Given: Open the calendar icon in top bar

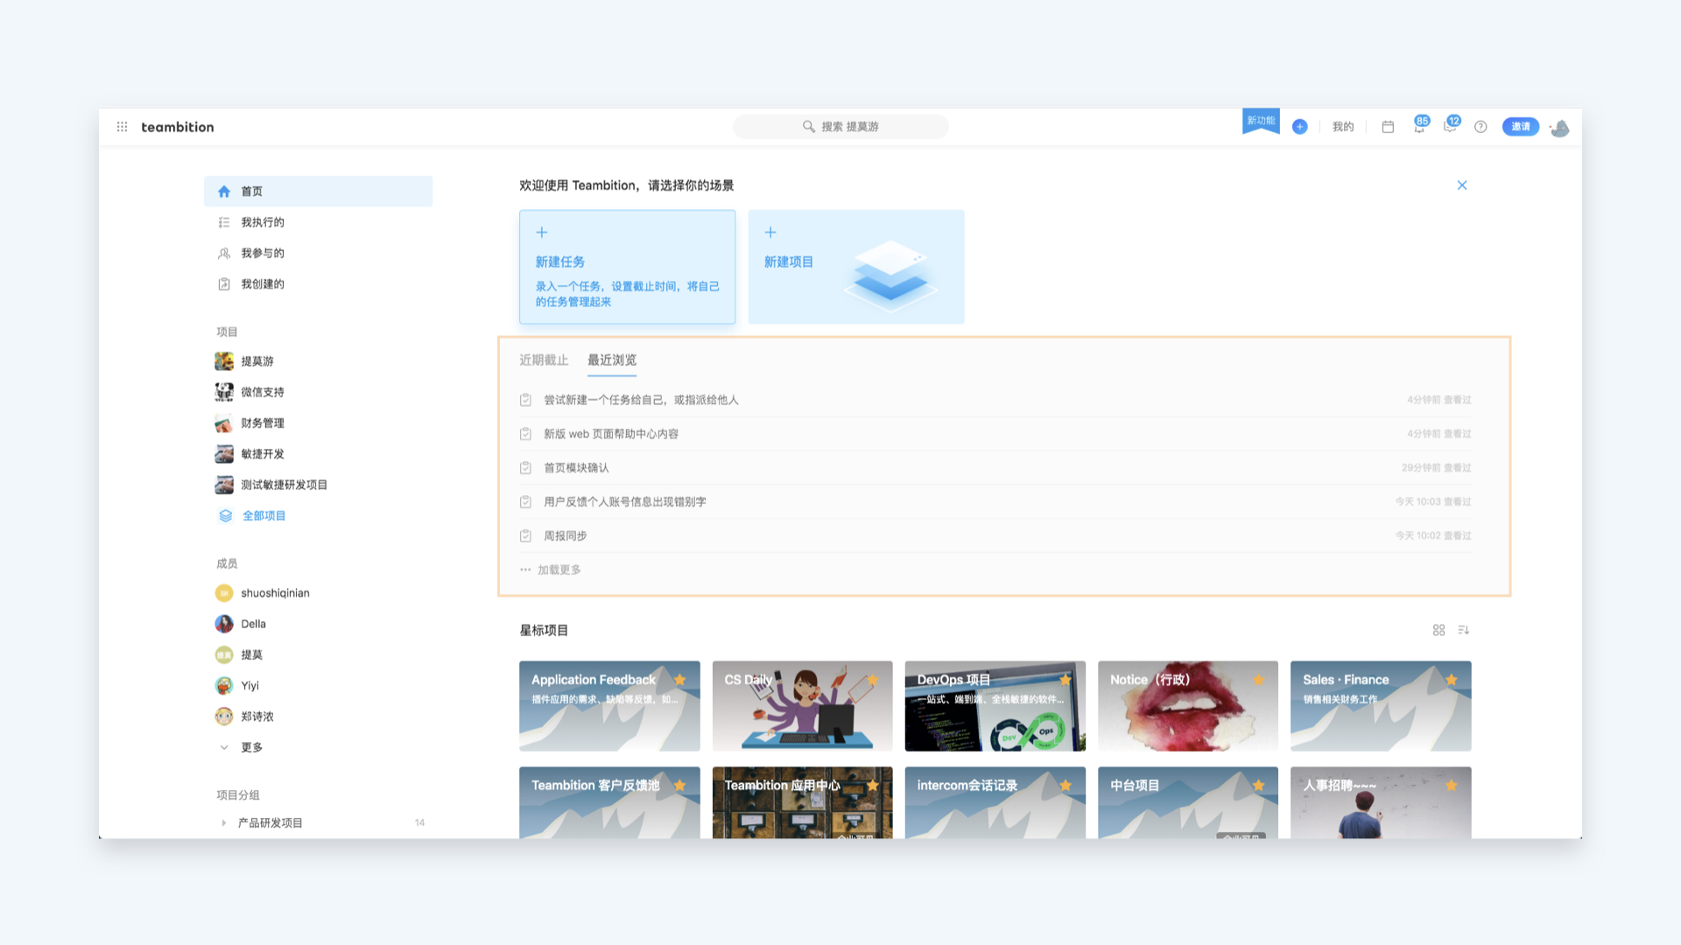Looking at the screenshot, I should [x=1388, y=127].
